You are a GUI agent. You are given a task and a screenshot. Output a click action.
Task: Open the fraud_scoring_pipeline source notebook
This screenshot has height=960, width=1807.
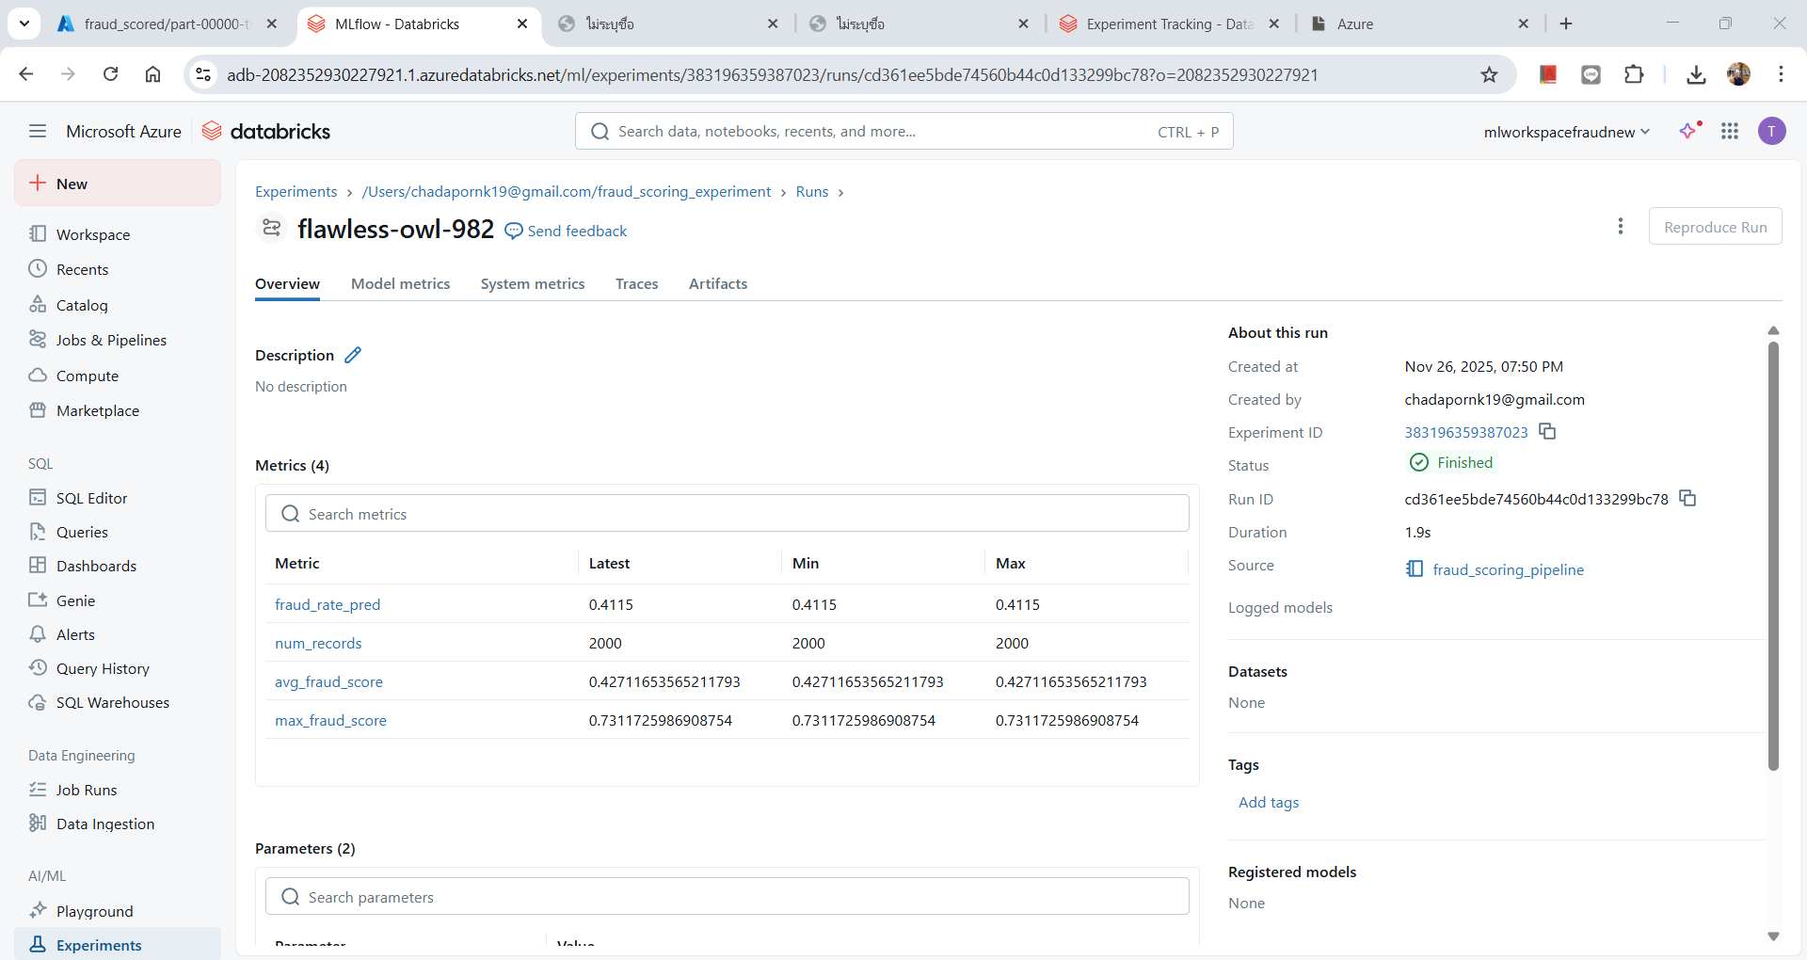coord(1495,569)
